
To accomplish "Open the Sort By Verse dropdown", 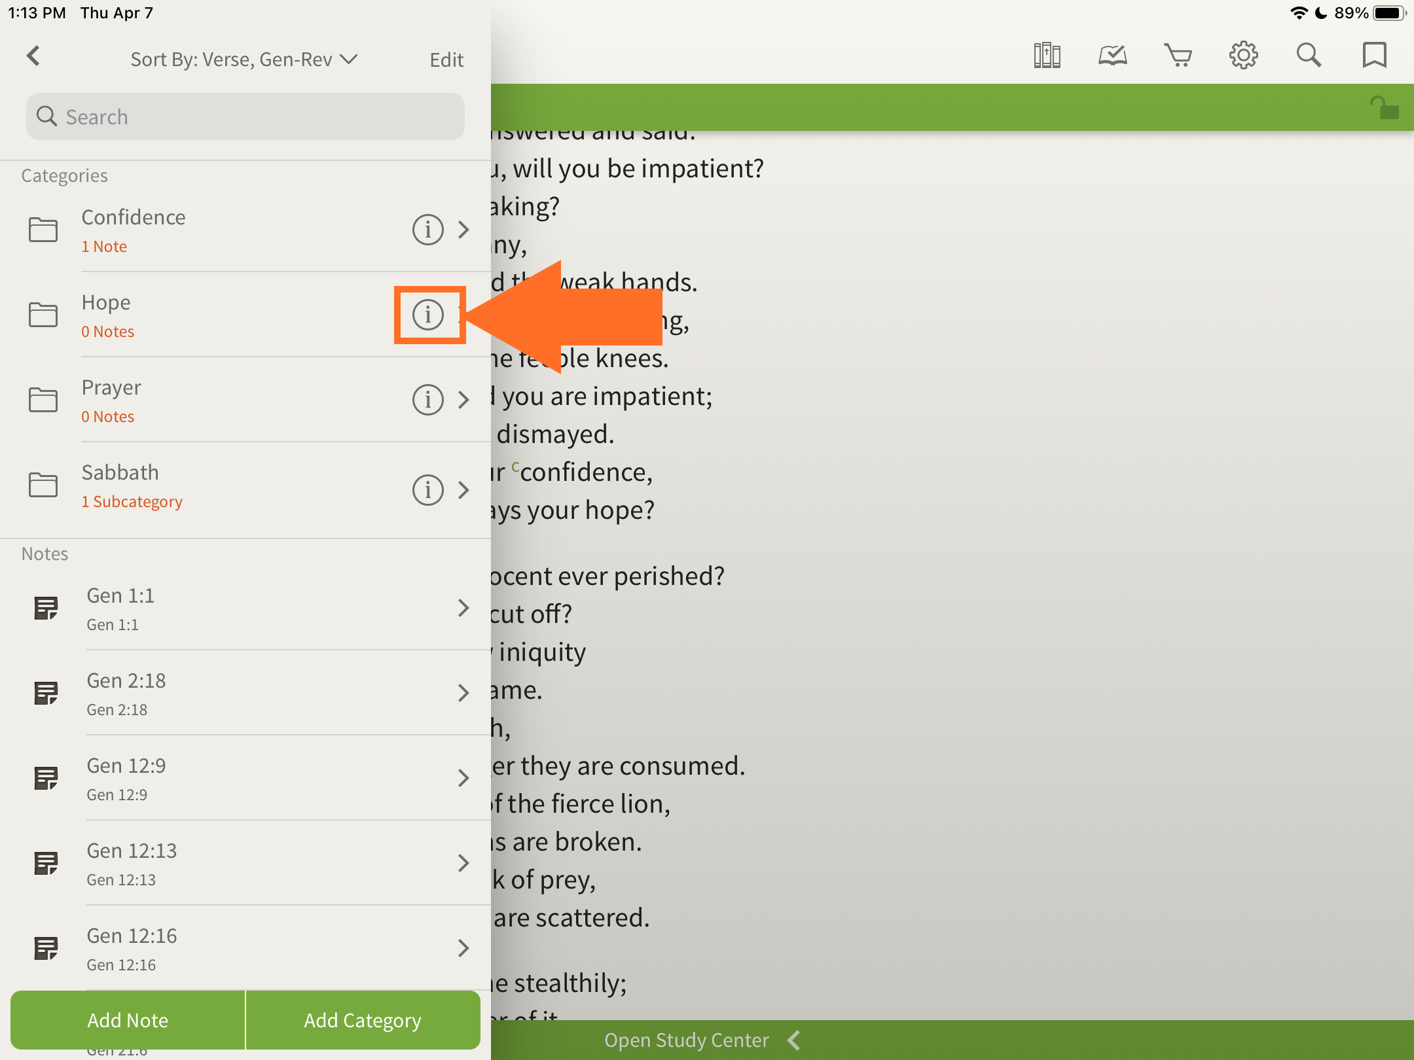I will coord(244,60).
